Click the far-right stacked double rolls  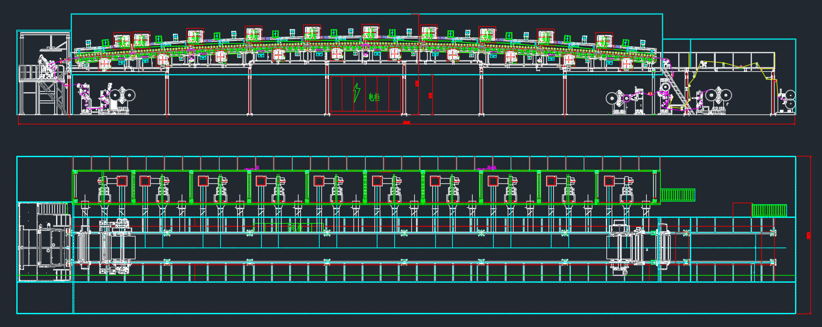(789, 99)
